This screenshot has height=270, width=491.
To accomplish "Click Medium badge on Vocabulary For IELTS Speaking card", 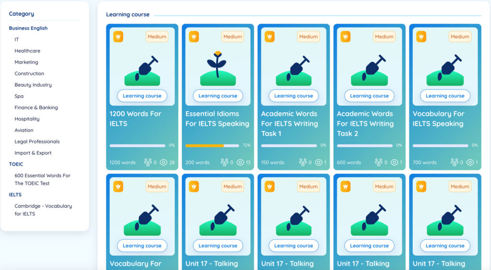I will click(460, 36).
